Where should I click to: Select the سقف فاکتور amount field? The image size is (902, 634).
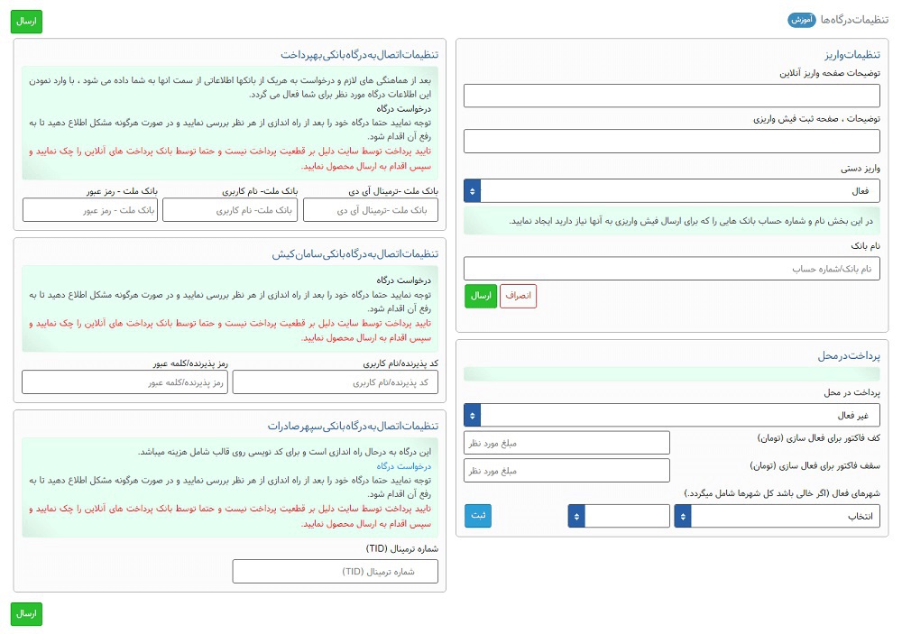tap(566, 471)
